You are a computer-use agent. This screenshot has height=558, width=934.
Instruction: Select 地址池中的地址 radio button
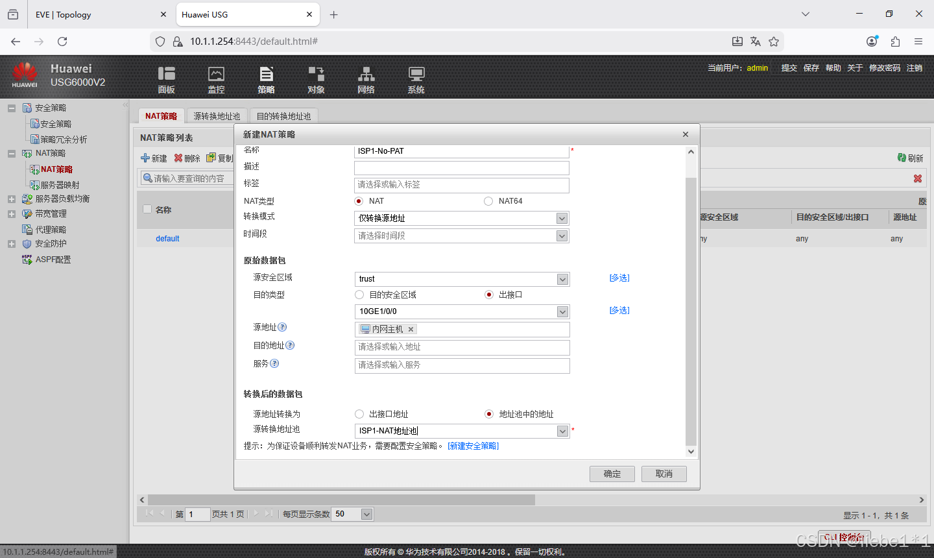coord(489,414)
